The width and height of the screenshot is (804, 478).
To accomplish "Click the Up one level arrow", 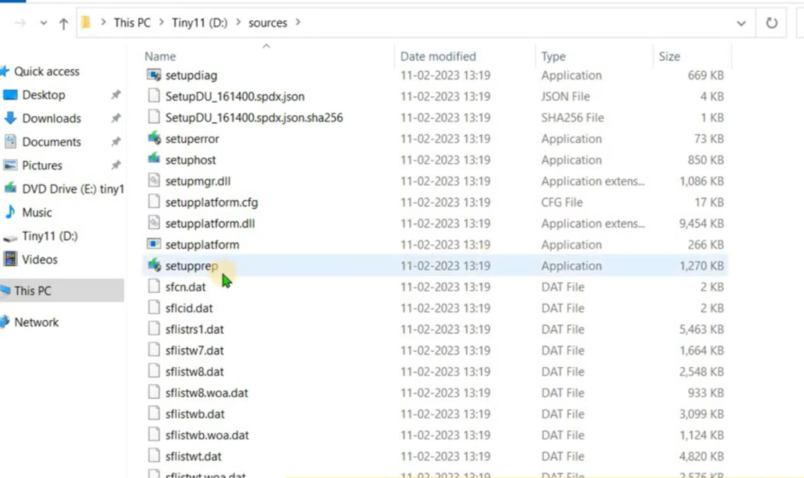I will click(63, 23).
